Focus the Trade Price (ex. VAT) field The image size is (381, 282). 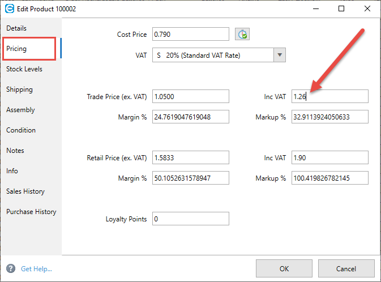[190, 96]
